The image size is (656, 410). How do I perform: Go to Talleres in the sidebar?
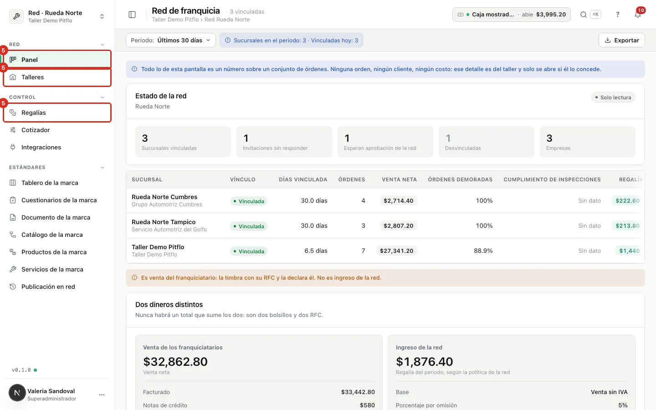point(57,77)
